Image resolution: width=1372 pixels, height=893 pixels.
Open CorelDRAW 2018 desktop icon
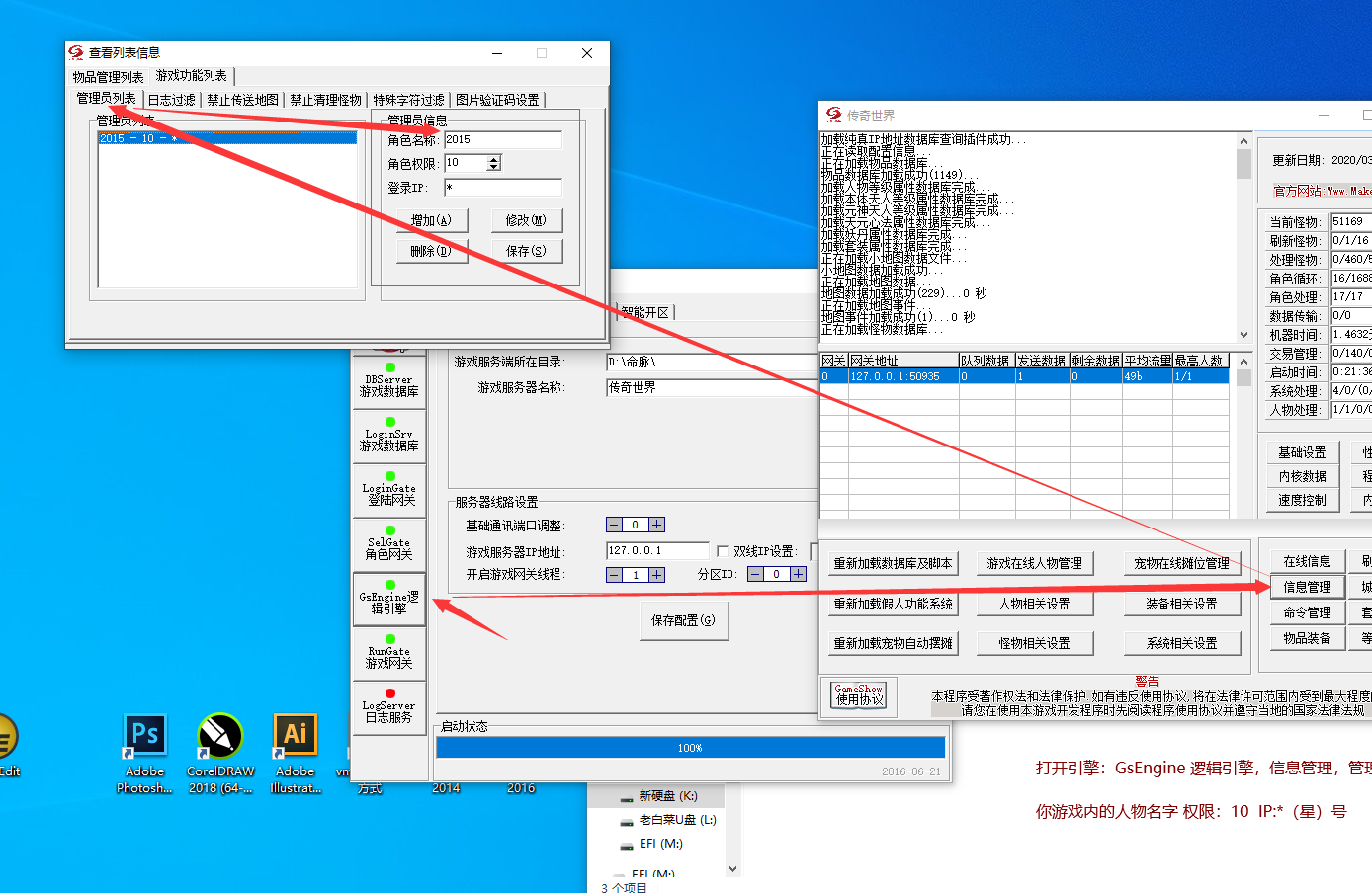point(220,736)
